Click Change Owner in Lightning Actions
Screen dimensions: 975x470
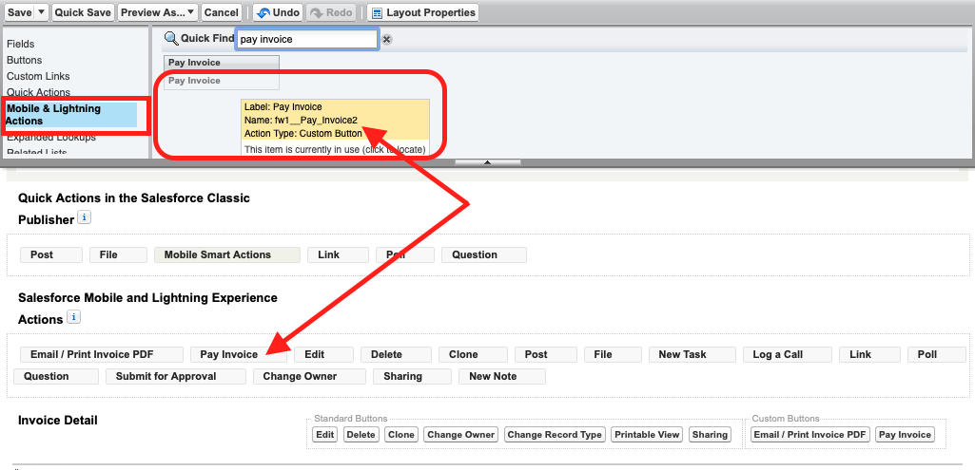(309, 376)
